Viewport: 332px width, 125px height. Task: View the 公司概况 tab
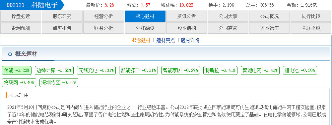pos(269,16)
